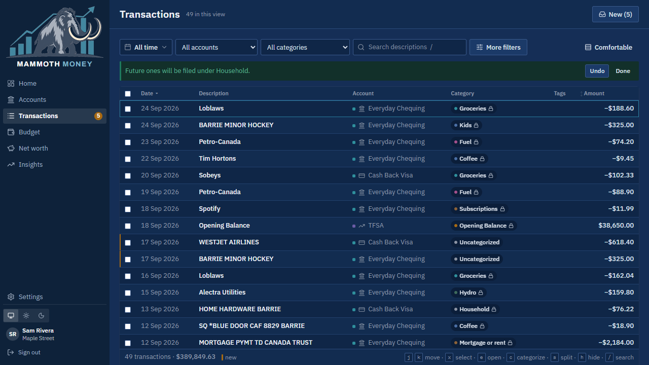The height and width of the screenshot is (365, 649).
Task: Select the light theme sun icon
Action: [26, 315]
